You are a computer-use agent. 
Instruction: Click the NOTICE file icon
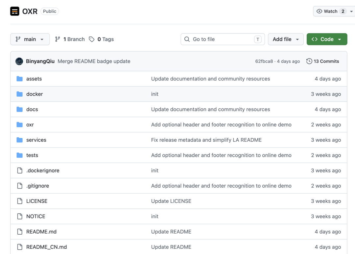coord(20,216)
